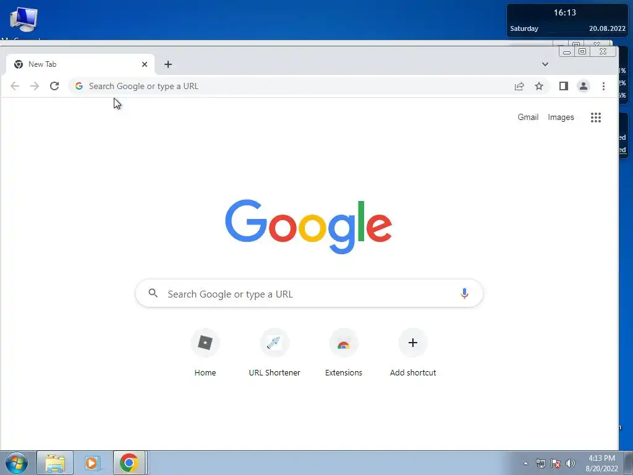Click the magnifier icon in search box
This screenshot has width=633, height=475.
pyautogui.click(x=153, y=293)
